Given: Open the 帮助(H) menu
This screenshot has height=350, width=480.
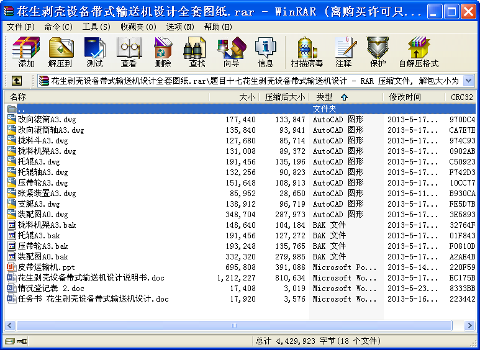Looking at the screenshot, I should tap(218, 27).
